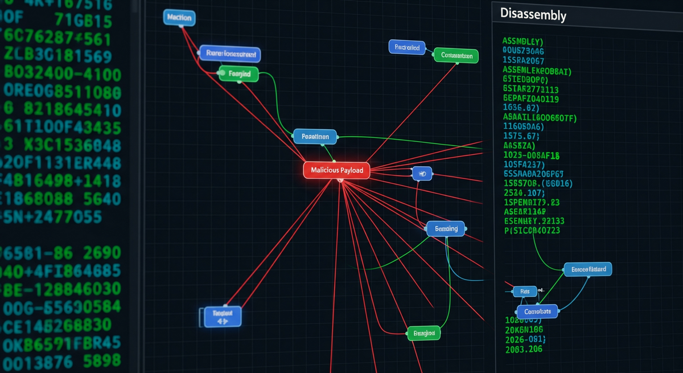Select the ASSMDLEY) disassembly line

coord(523,42)
